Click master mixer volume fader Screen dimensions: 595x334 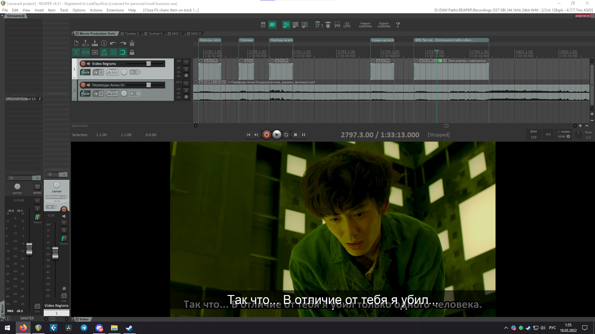[x=29, y=249]
